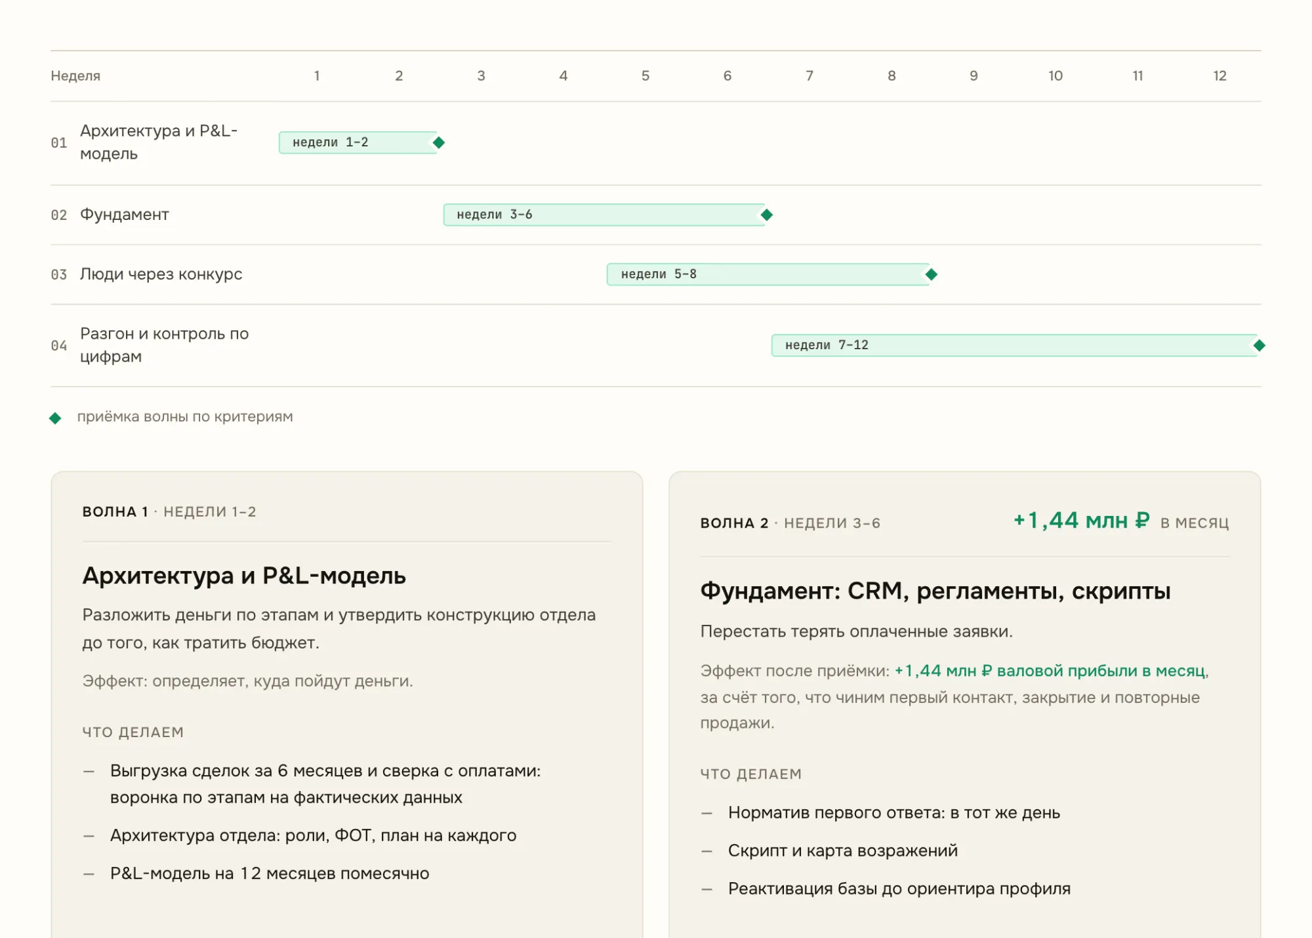Click list item 'Реактивация базы до ориентира профиля'
1312x938 pixels.
pyautogui.click(x=899, y=889)
